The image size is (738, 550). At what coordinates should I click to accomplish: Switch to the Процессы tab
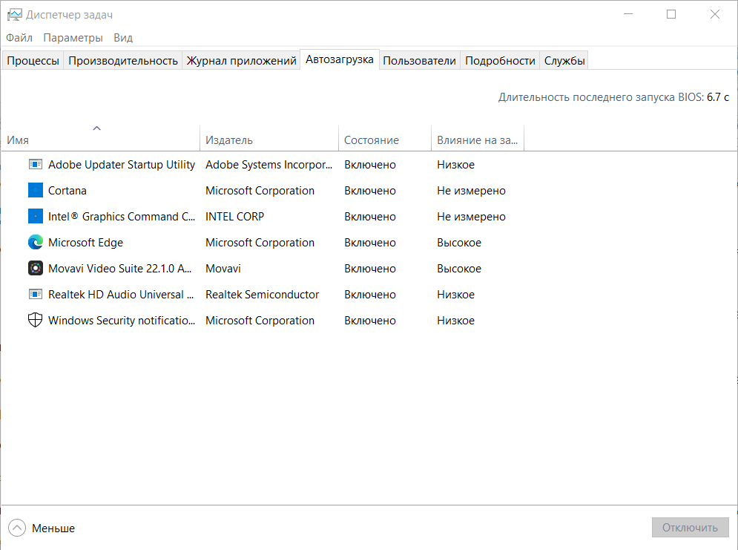tap(33, 61)
